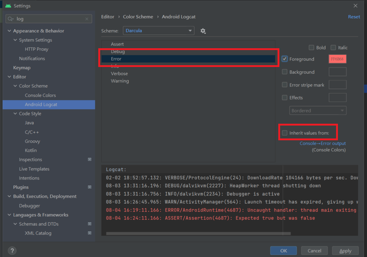
Task: Open Live Templates settings
Action: tap(34, 169)
